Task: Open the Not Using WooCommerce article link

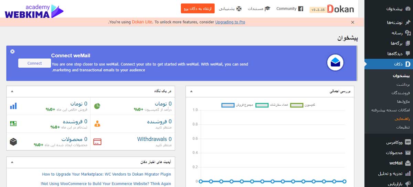Action: (x=106, y=184)
